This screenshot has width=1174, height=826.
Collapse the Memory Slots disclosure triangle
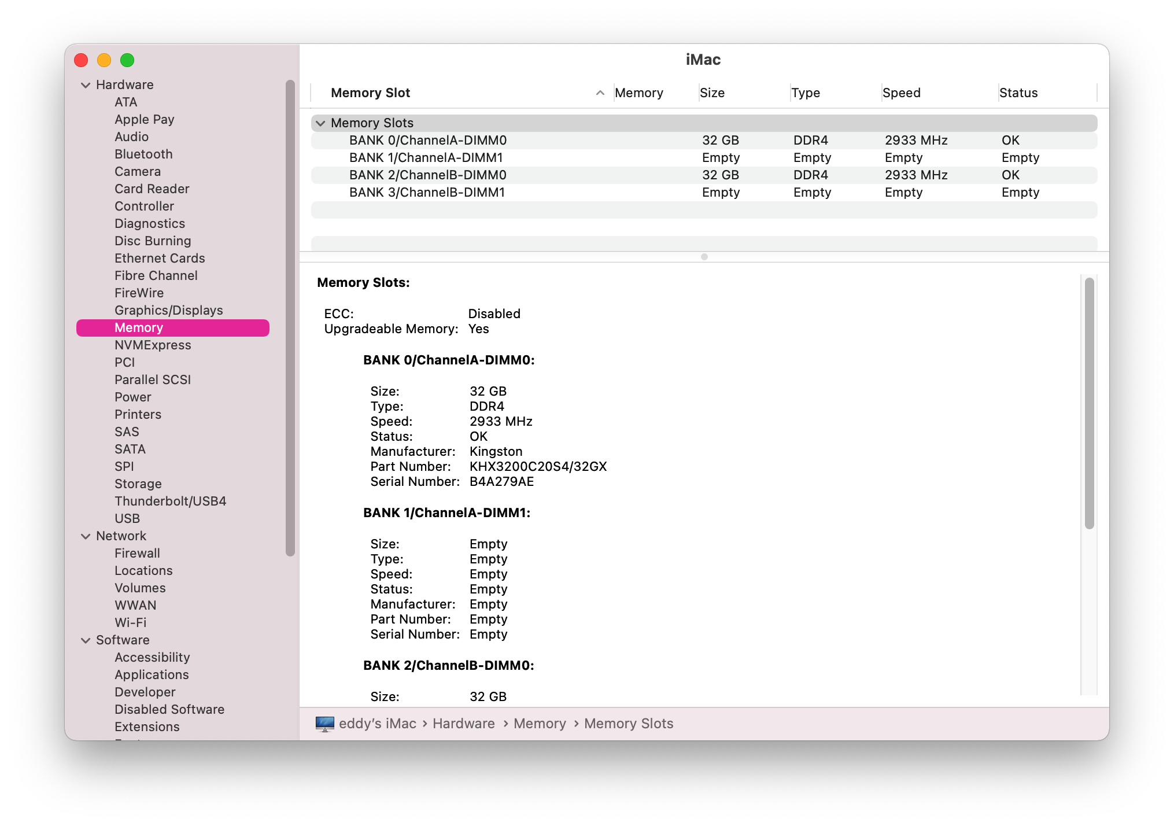tap(320, 123)
